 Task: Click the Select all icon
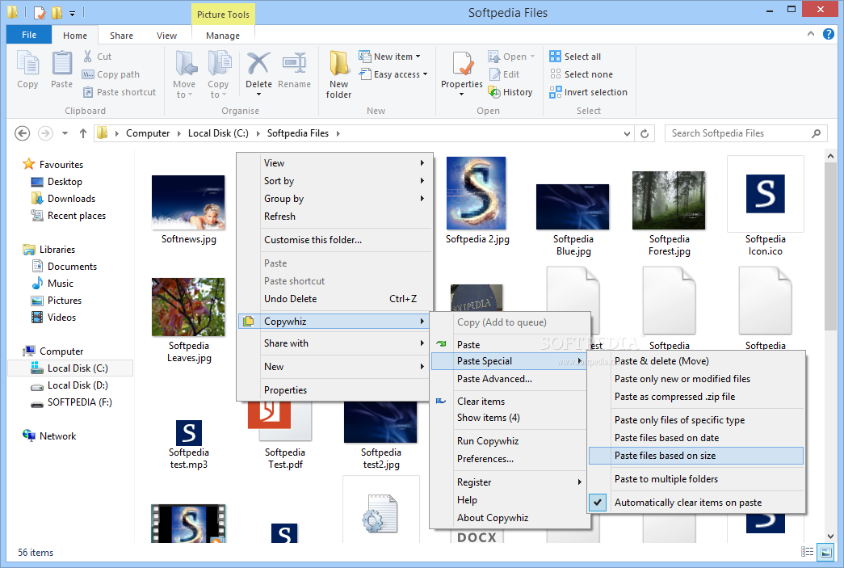(x=555, y=57)
